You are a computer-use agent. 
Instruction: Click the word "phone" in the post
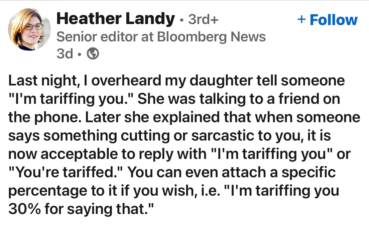57,117
